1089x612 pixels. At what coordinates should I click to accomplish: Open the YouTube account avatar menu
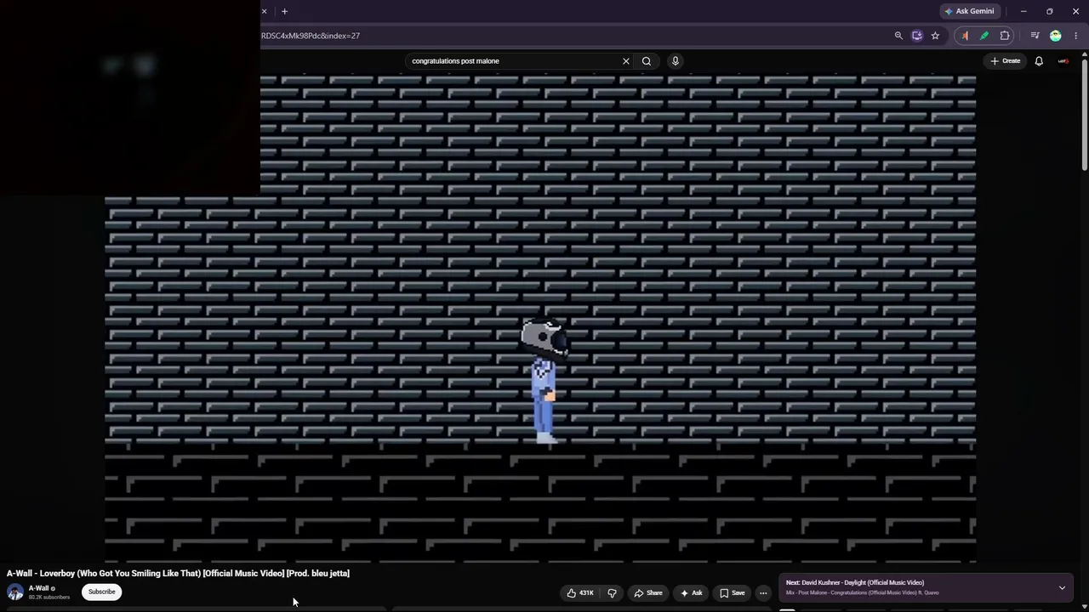[x=1063, y=61]
